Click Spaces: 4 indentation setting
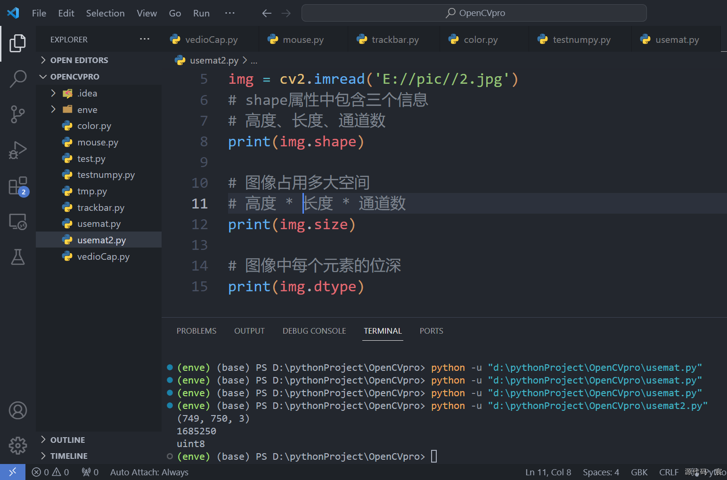The width and height of the screenshot is (727, 480). [601, 472]
